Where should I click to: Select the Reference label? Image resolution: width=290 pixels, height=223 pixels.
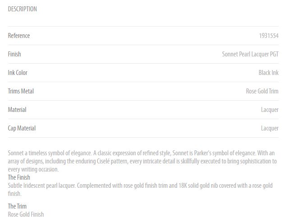click(19, 36)
